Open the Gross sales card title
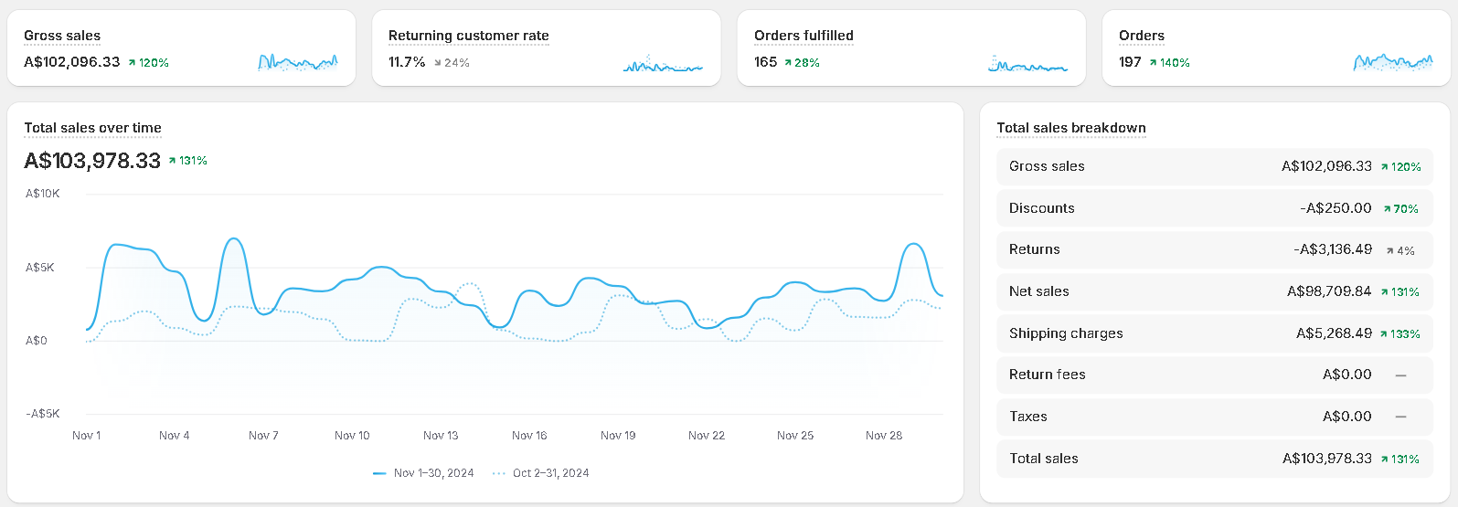The height and width of the screenshot is (507, 1458). (x=62, y=36)
